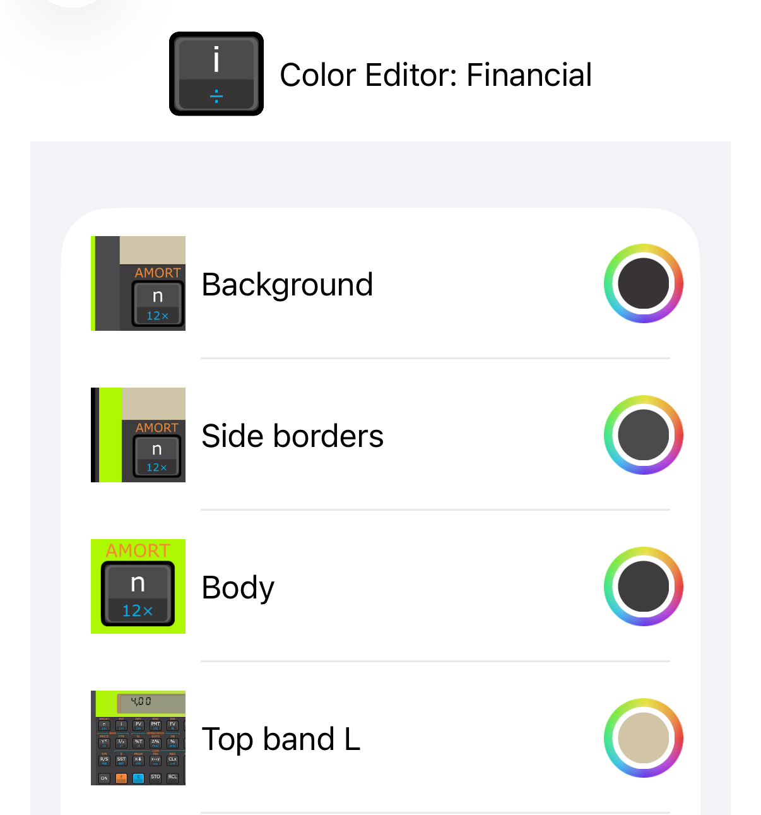Click the "i ÷" key icon in the header
This screenshot has width=761, height=815.
click(216, 74)
